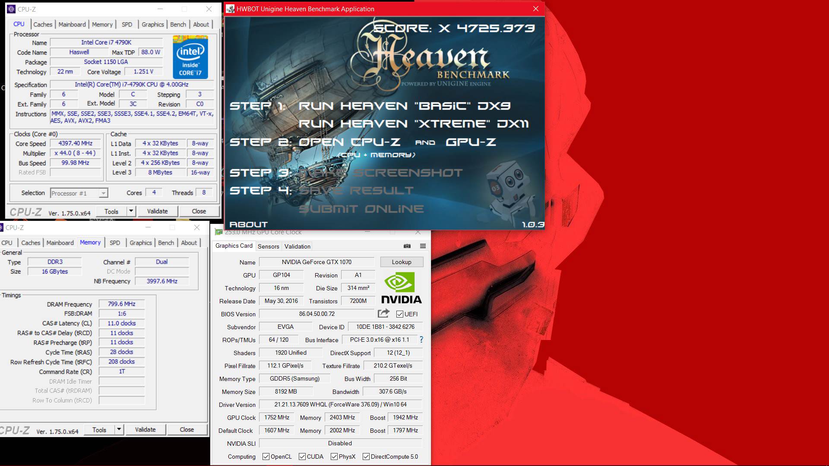Click the Driver Version field in GPU-Z

(340, 404)
